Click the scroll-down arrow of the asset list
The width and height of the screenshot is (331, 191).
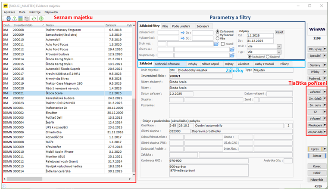(x=134, y=174)
